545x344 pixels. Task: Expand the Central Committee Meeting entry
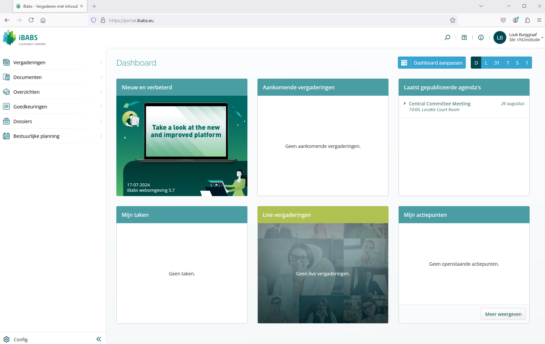click(x=405, y=103)
